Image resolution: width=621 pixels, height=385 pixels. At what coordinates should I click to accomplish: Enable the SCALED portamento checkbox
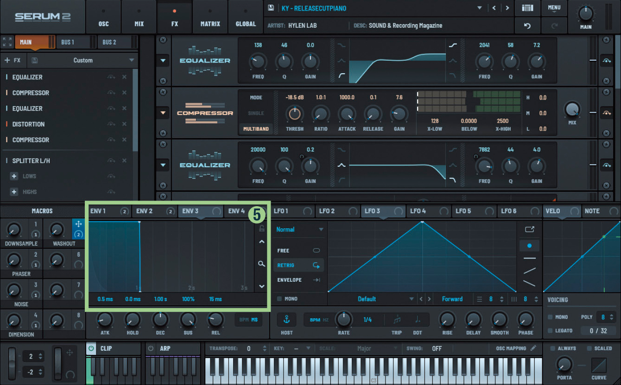pyautogui.click(x=589, y=348)
